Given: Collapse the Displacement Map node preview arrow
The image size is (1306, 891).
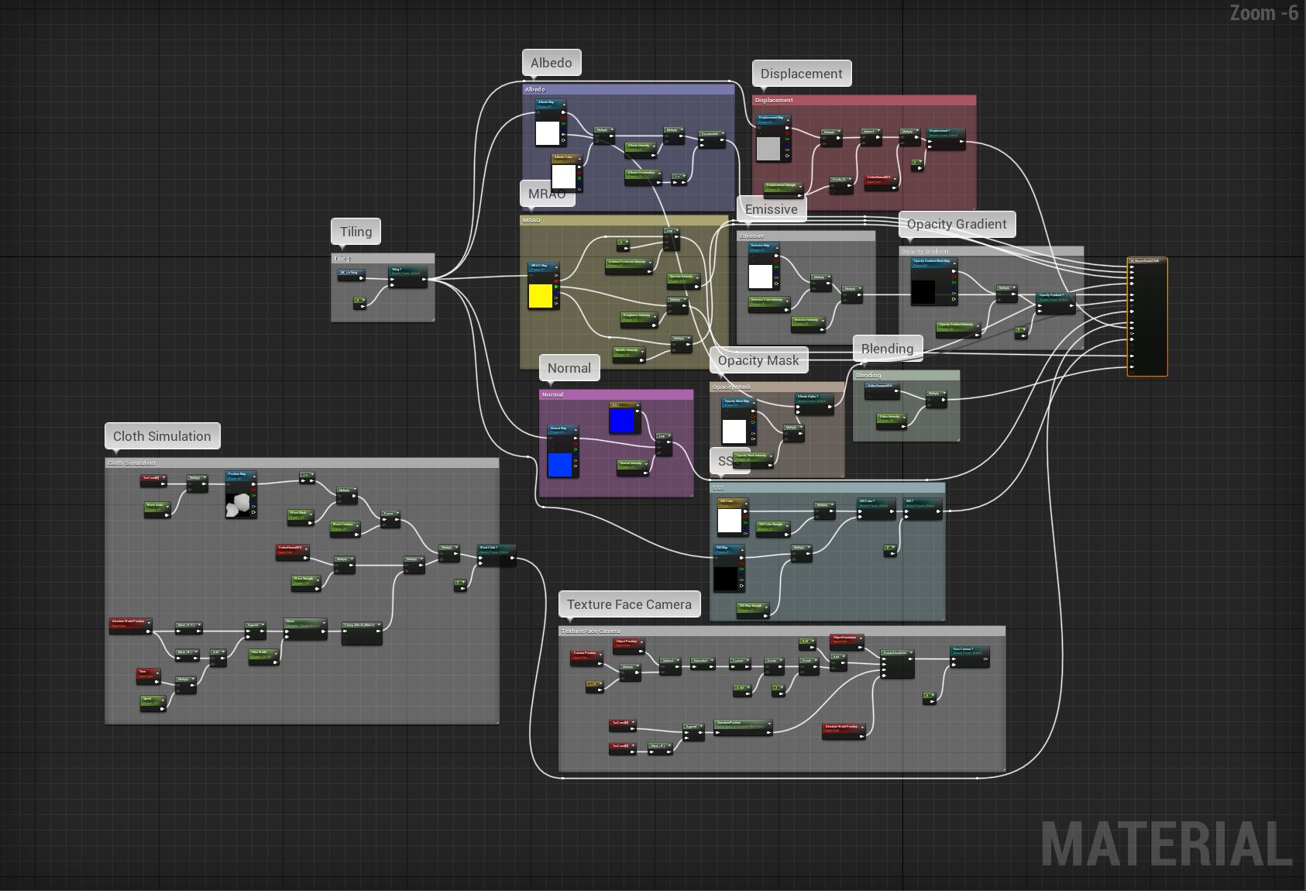Looking at the screenshot, I should click(x=786, y=119).
